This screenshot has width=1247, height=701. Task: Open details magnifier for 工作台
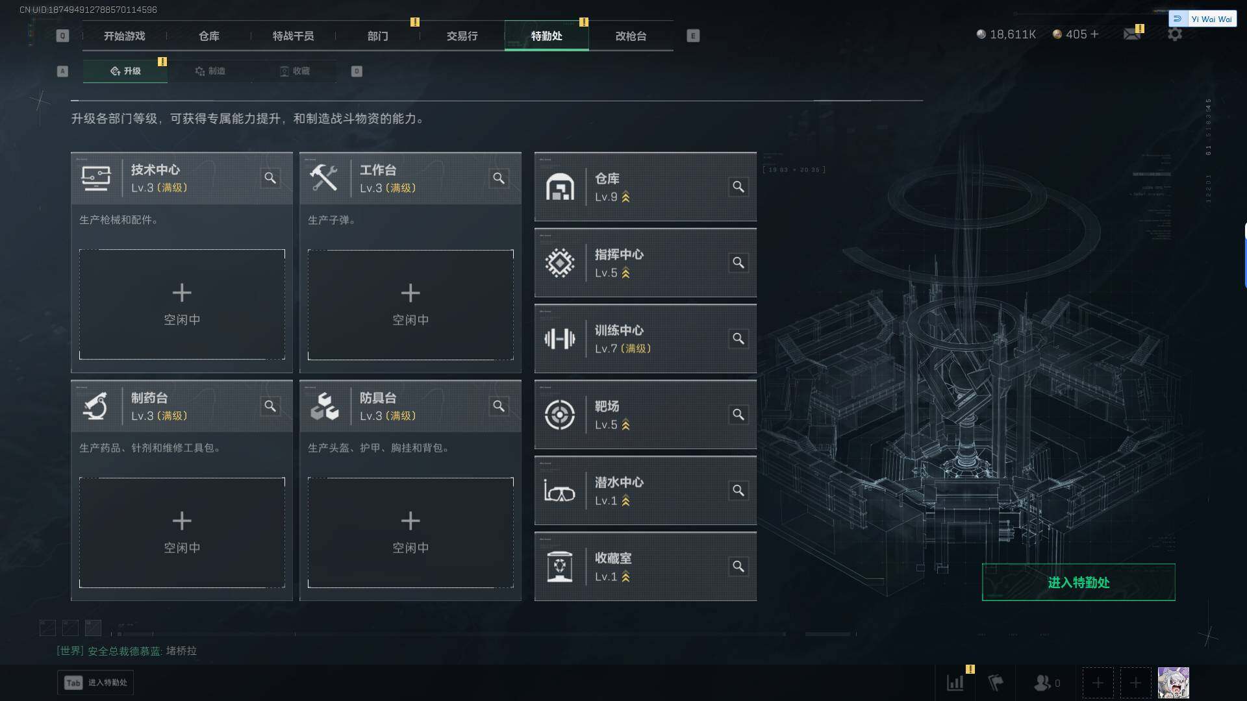(x=499, y=178)
